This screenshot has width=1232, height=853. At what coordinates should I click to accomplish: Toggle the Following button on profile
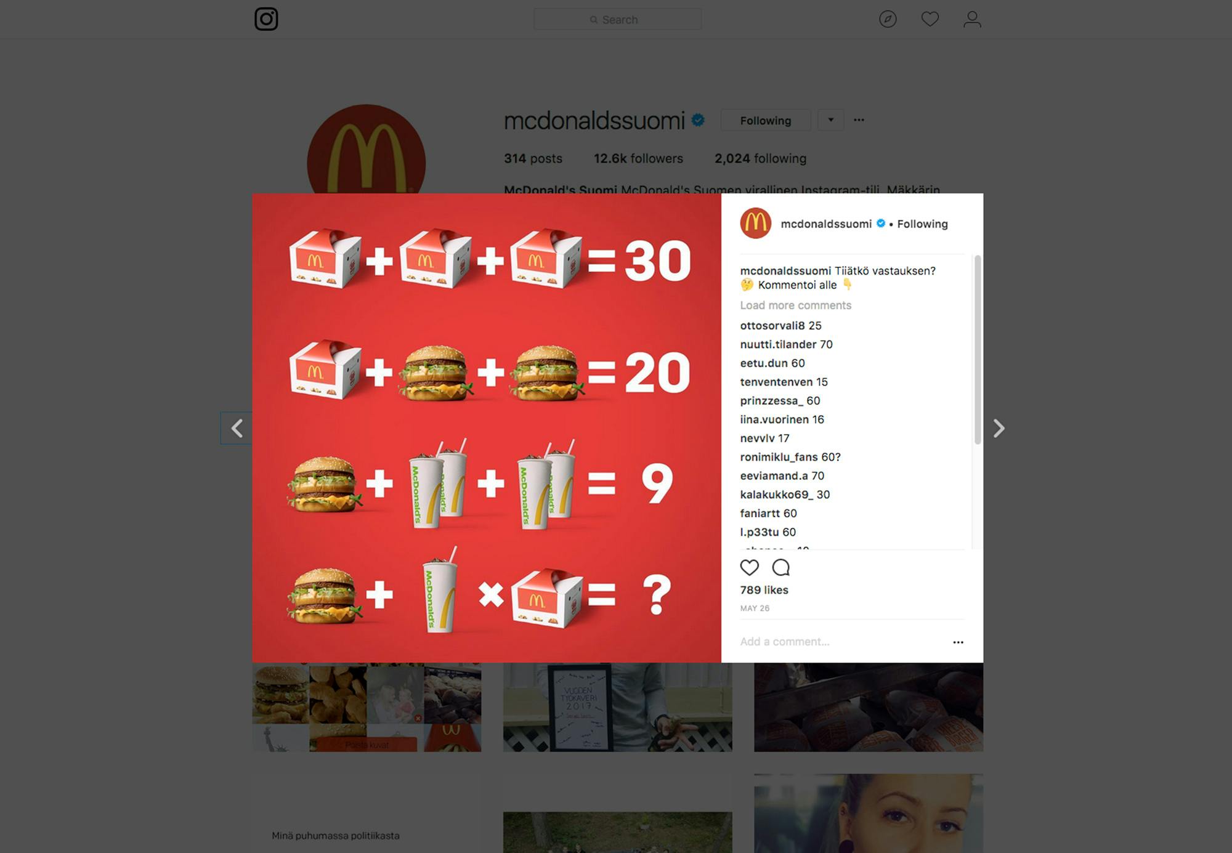766,120
